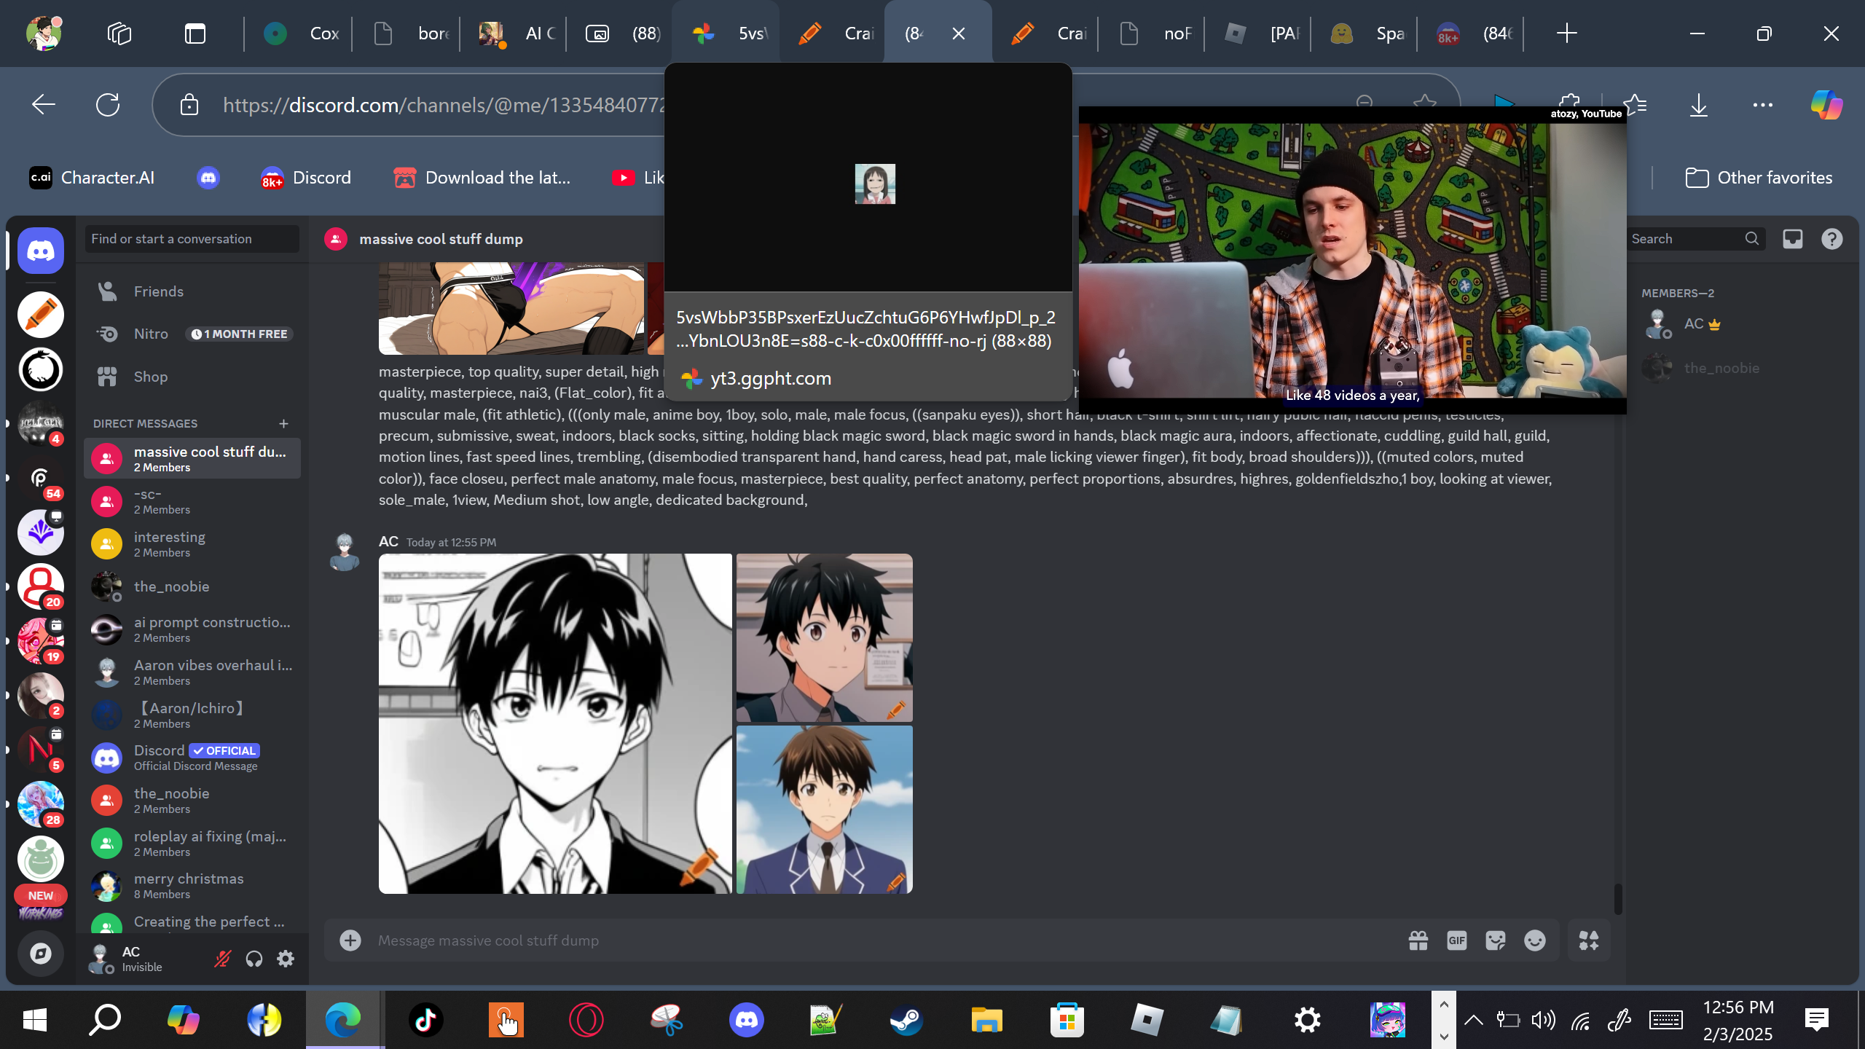Open Steam from taskbar

tap(906, 1020)
